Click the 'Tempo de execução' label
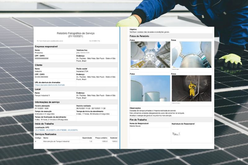Viewport: 248px width, 165px height. tap(43, 111)
